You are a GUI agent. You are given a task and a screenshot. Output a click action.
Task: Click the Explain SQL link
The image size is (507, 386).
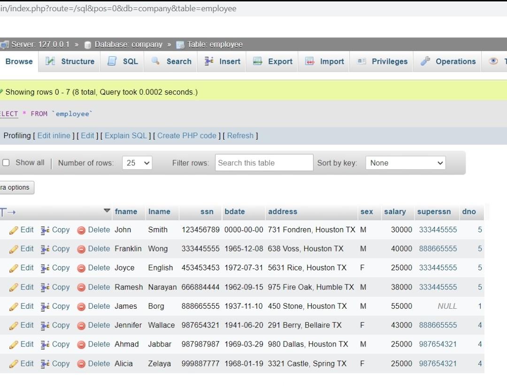tap(125, 135)
